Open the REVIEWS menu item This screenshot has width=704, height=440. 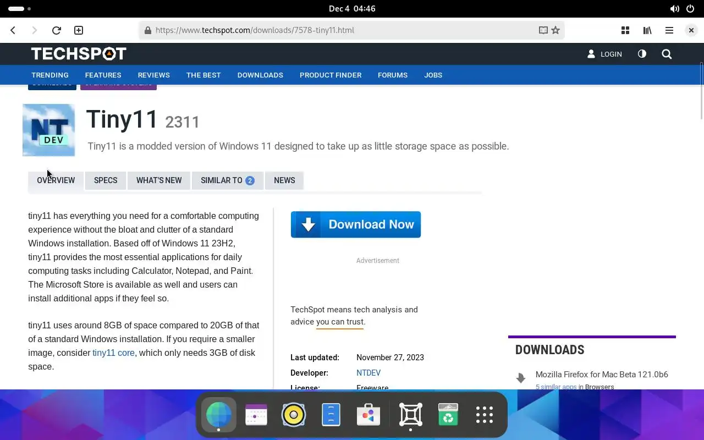(153, 75)
